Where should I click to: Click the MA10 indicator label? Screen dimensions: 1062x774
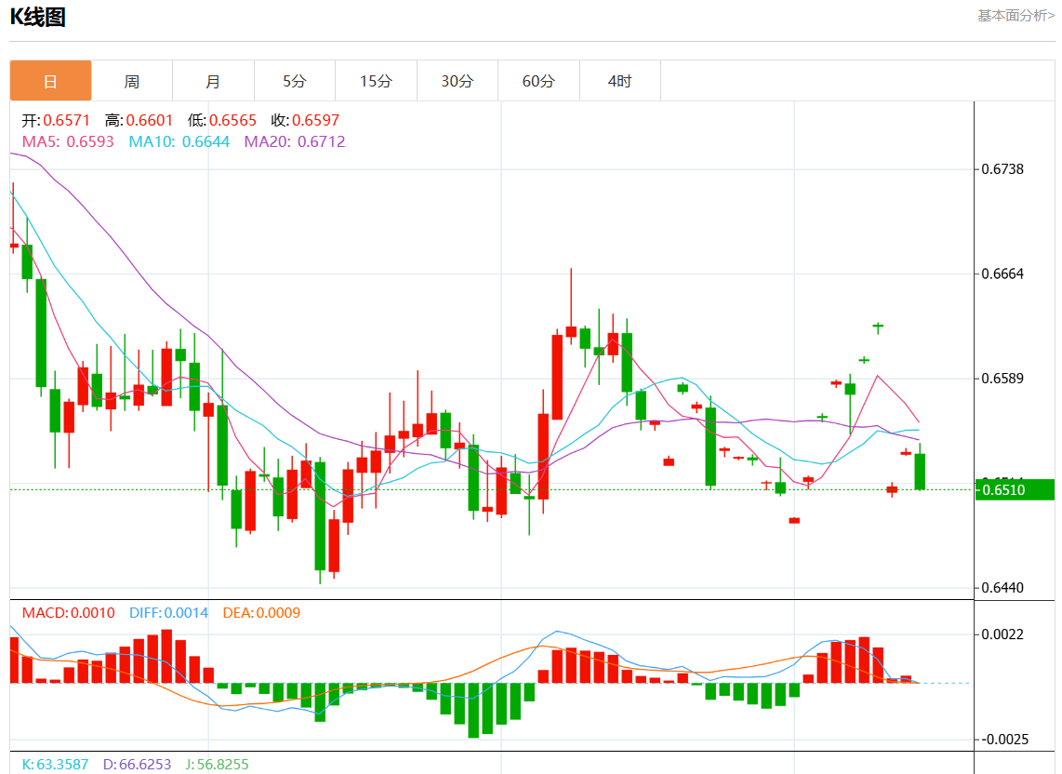(x=179, y=141)
